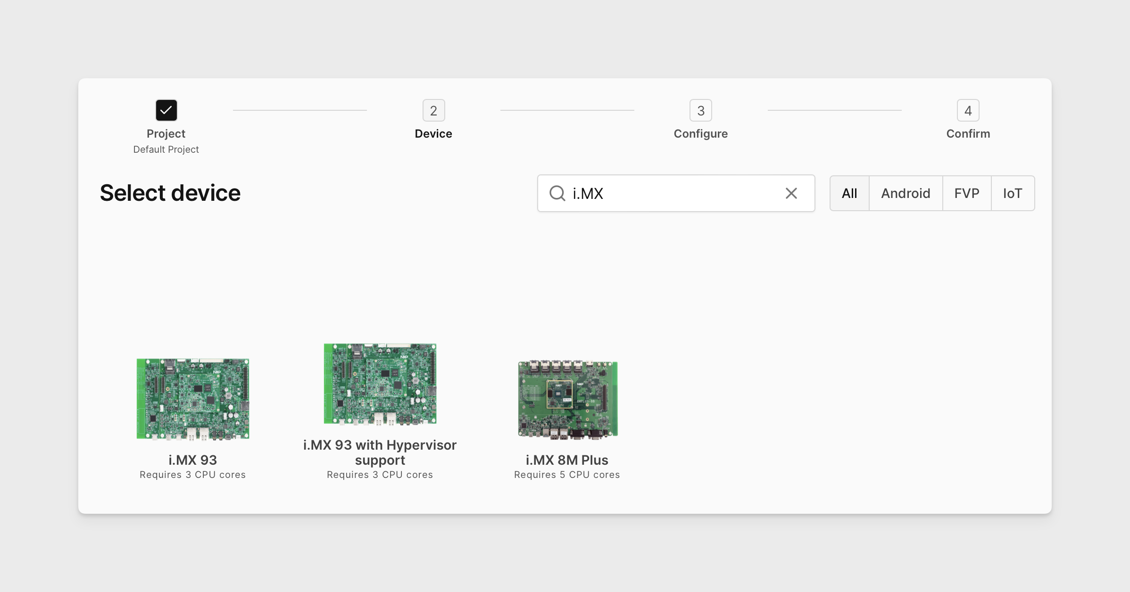The height and width of the screenshot is (592, 1130).
Task: Click the 'Confirm' step label
Action: (x=968, y=133)
